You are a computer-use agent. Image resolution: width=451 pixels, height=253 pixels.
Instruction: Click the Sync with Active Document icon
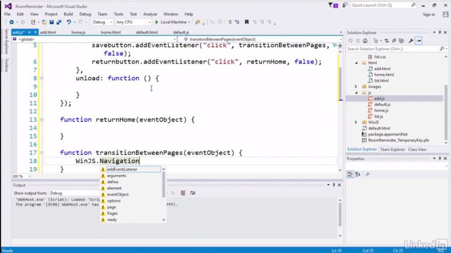[x=386, y=41]
